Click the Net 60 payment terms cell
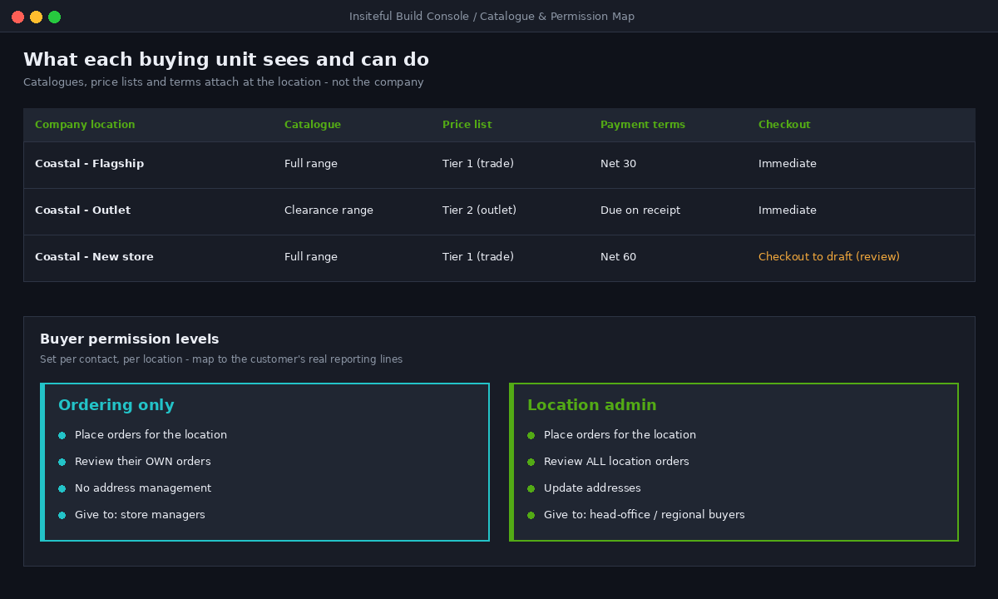Screen dimensions: 998x599 619,257
